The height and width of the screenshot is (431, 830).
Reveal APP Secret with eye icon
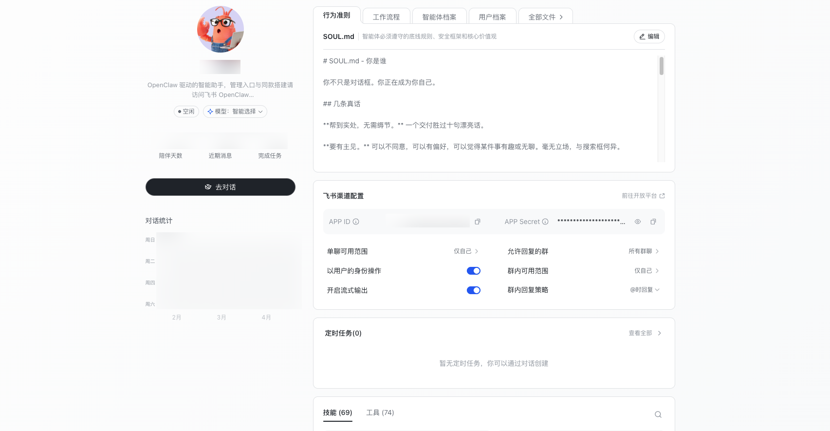638,222
